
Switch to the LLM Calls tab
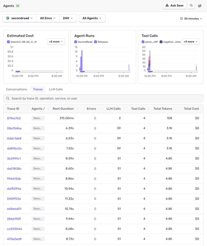click(56, 89)
